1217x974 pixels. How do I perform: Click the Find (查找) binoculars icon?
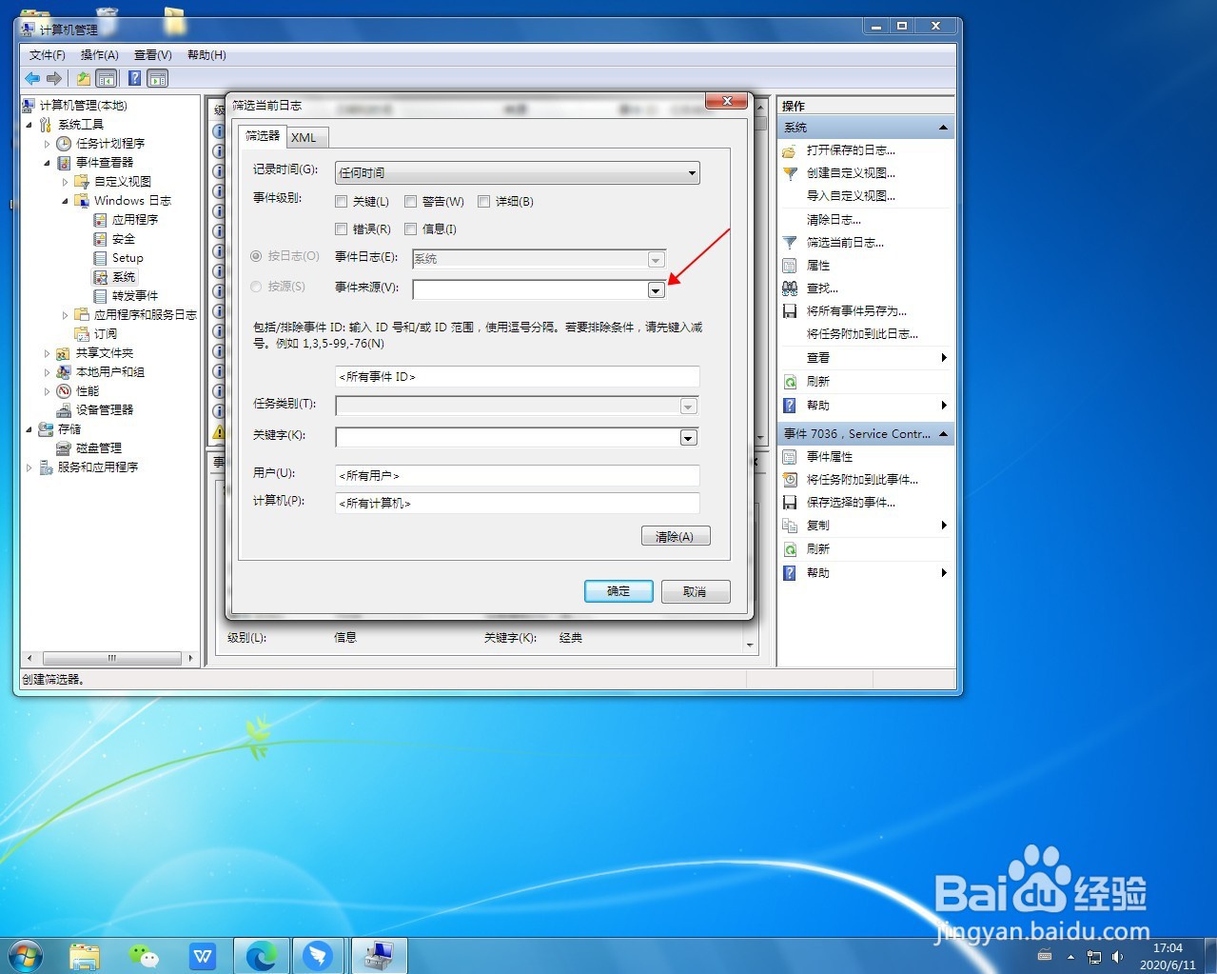[790, 288]
